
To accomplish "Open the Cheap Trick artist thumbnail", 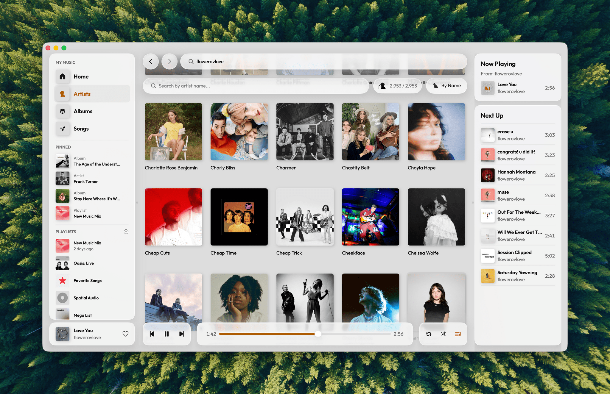I will [305, 217].
